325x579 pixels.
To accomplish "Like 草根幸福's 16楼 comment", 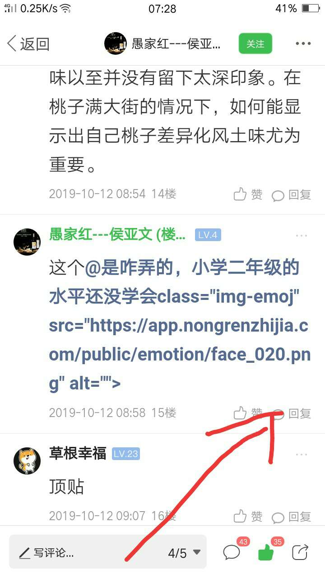I will point(248,516).
